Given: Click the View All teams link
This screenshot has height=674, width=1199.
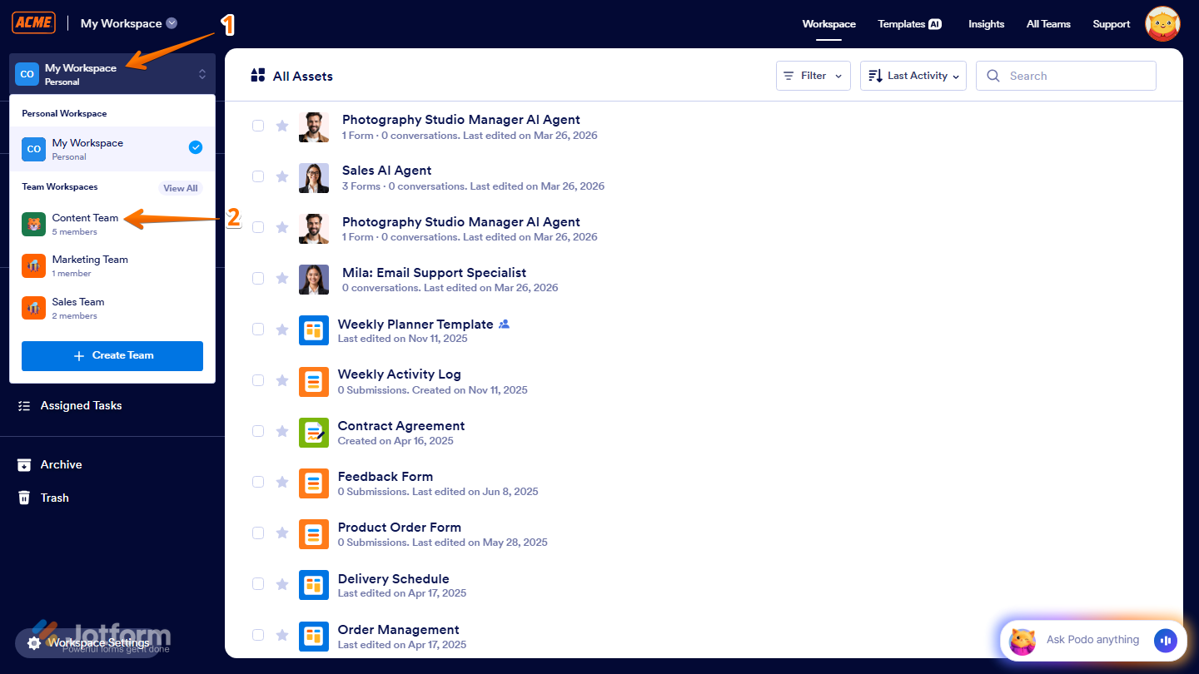Looking at the screenshot, I should pyautogui.click(x=180, y=187).
